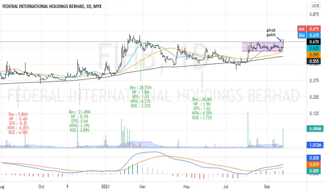Viewport: 325px width, 192px height.
Task: Click the orange signal value 0.019
Action: 314,164
